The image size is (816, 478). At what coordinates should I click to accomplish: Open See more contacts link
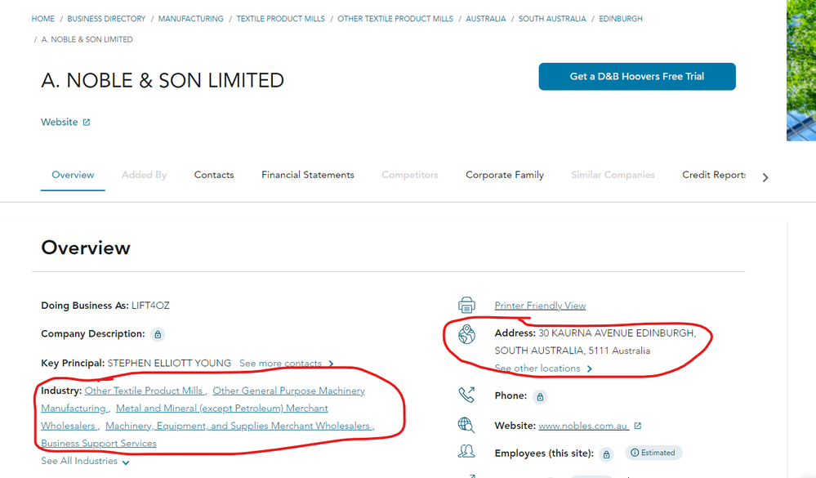point(287,364)
